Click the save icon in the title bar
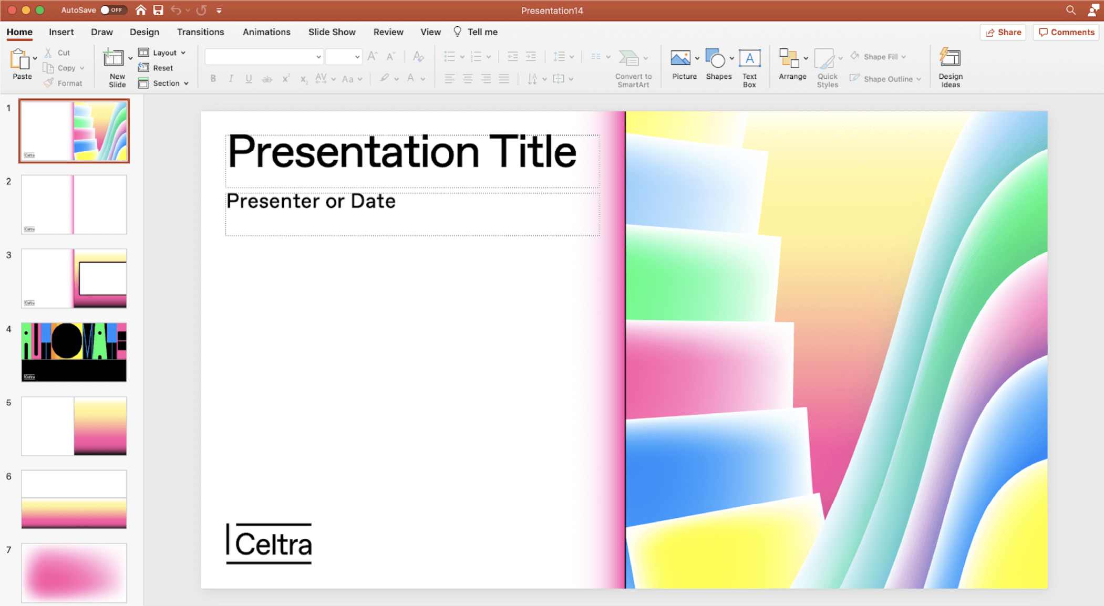Viewport: 1104px width, 606px height. click(x=158, y=10)
